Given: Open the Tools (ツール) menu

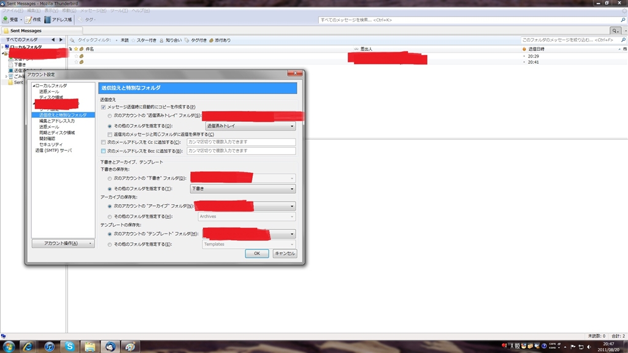Looking at the screenshot, I should (118, 11).
